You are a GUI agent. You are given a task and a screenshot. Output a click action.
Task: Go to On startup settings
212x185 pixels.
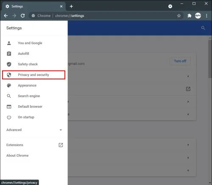click(x=33, y=117)
